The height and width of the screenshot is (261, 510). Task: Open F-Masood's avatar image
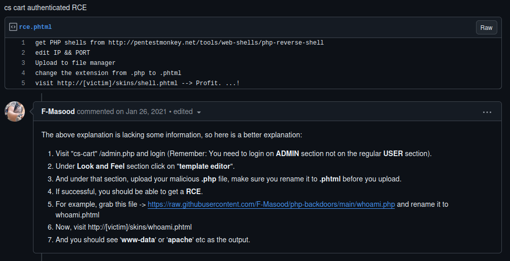point(15,111)
